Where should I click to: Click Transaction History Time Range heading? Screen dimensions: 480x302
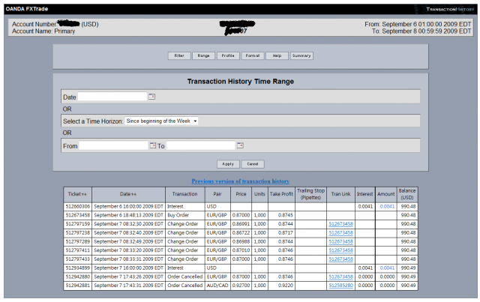click(241, 82)
